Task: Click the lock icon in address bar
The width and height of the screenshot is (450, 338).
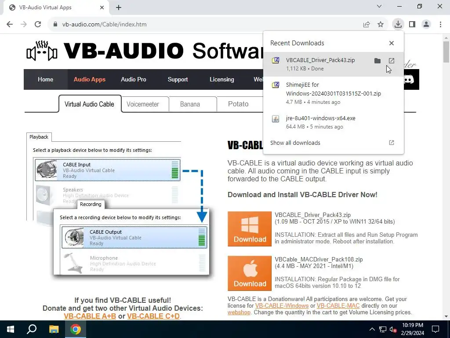Action: coord(55,25)
